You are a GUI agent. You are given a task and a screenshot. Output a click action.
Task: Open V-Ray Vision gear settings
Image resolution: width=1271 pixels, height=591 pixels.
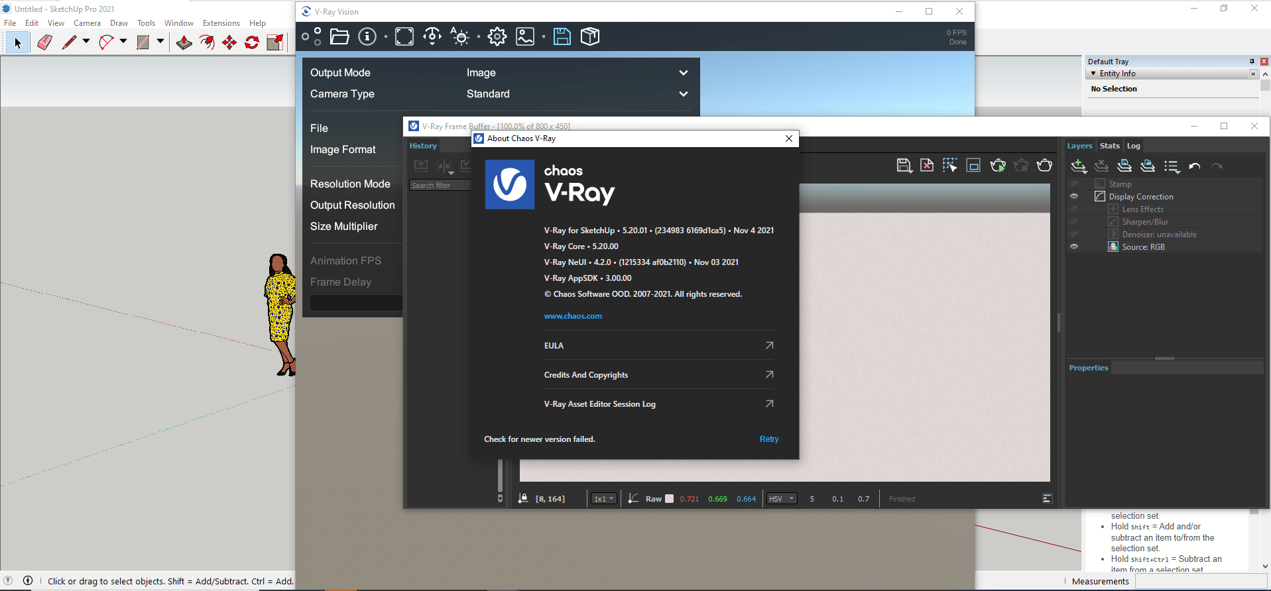pyautogui.click(x=497, y=36)
